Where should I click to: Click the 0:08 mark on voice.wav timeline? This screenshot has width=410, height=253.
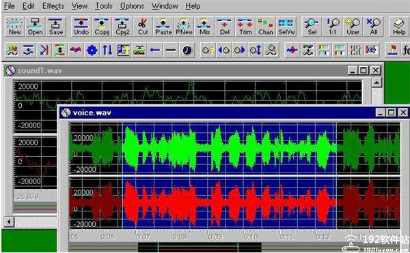[x=179, y=237]
